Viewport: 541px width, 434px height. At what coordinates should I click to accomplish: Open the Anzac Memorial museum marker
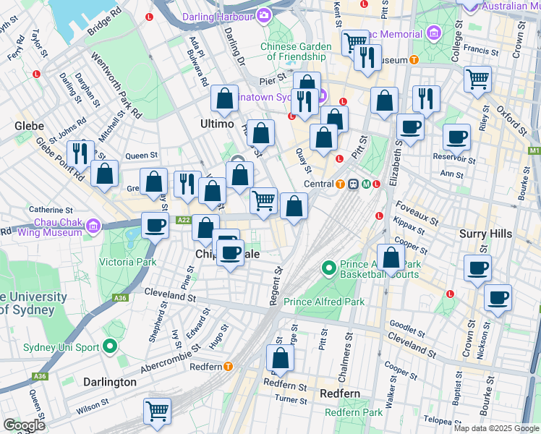[434, 33]
